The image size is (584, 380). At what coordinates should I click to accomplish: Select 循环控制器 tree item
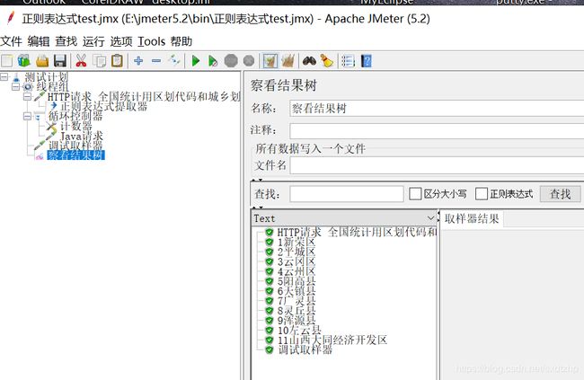[x=75, y=116]
